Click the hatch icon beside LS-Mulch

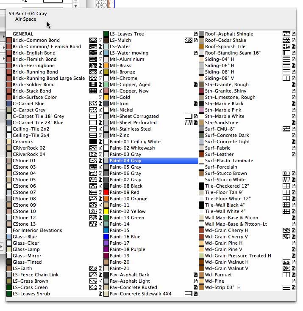pos(189,40)
